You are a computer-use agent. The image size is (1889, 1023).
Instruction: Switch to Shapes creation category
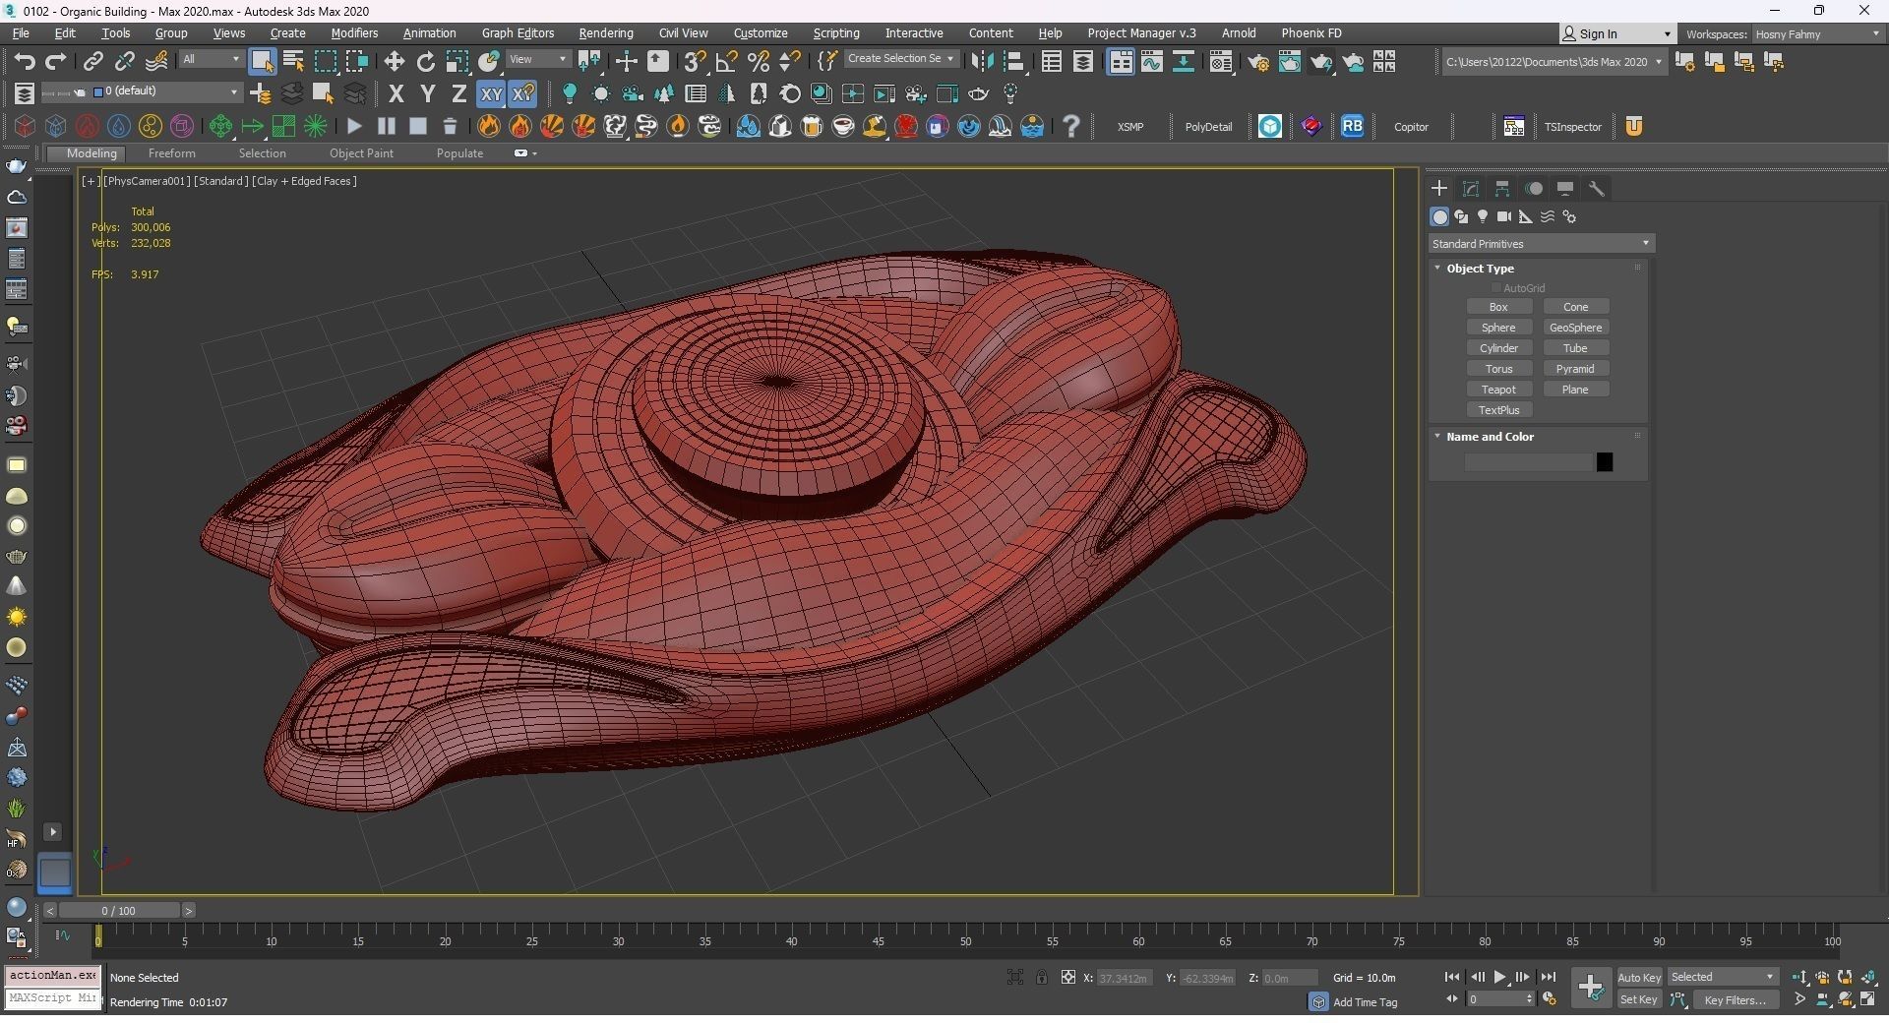pyautogui.click(x=1461, y=216)
